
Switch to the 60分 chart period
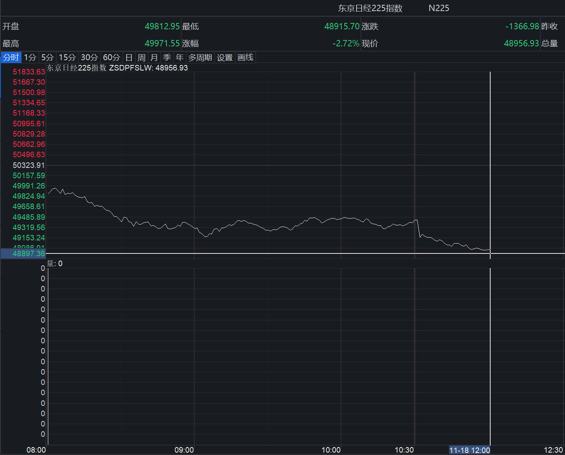[112, 57]
